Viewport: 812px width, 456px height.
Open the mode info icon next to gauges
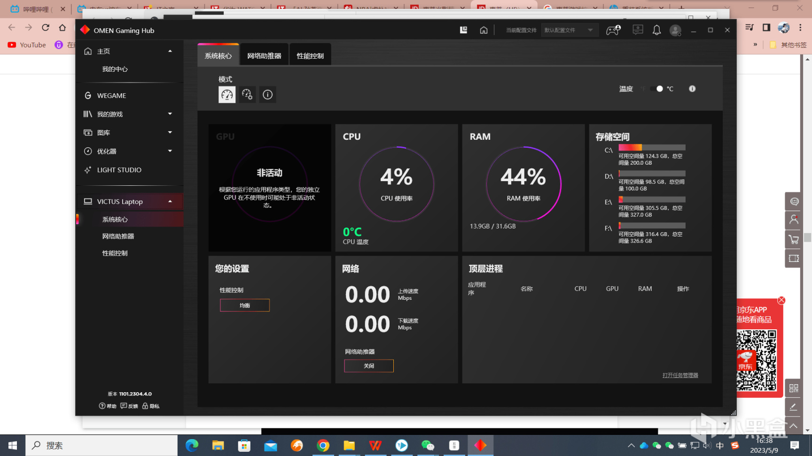(x=268, y=95)
